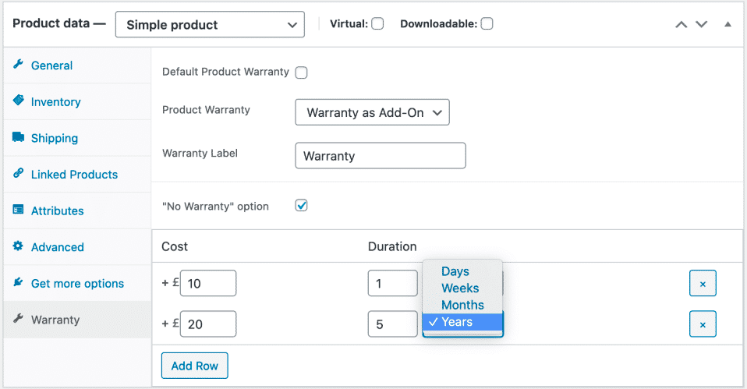Open the Attributes tab
Screen dimensions: 747x389
tap(77, 210)
